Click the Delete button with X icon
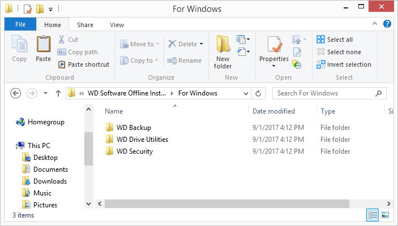Screen dimensions: 398x226 point(182,44)
